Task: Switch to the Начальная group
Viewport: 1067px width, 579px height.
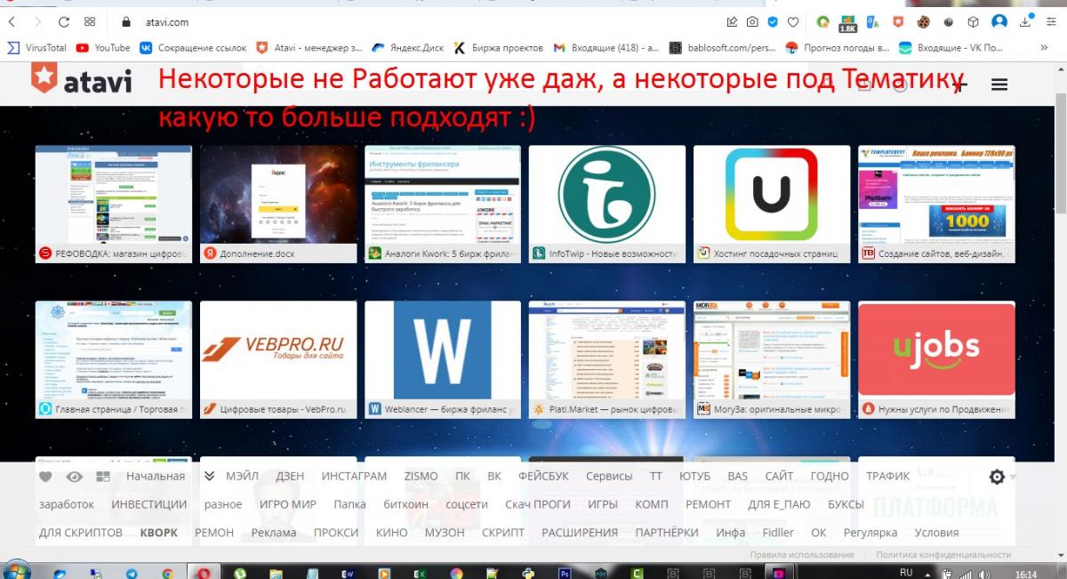Action: (x=156, y=476)
